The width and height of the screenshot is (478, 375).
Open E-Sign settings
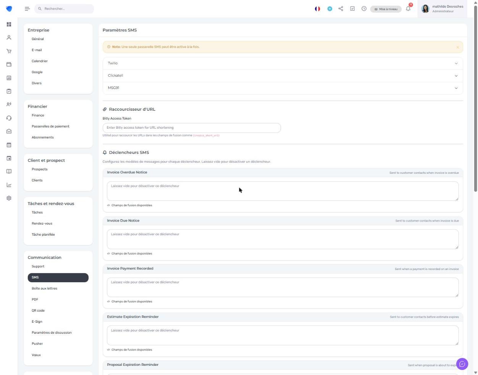click(x=37, y=322)
